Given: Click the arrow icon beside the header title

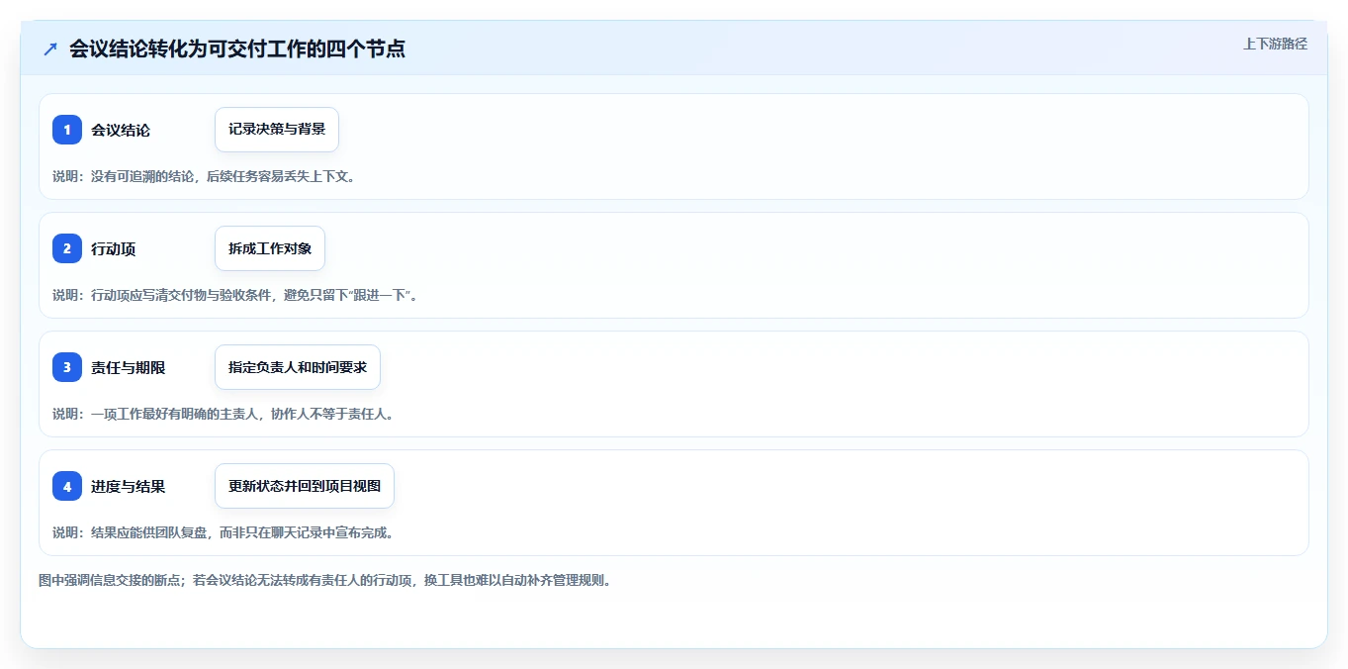Looking at the screenshot, I should 50,48.
